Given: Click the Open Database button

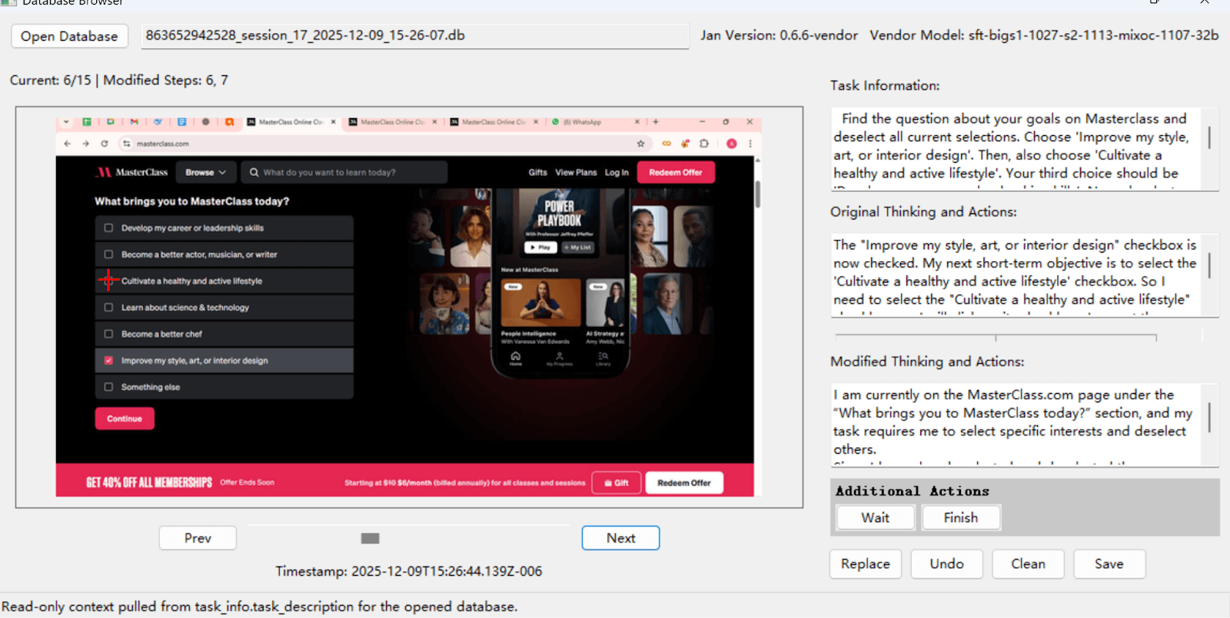Looking at the screenshot, I should tap(69, 36).
